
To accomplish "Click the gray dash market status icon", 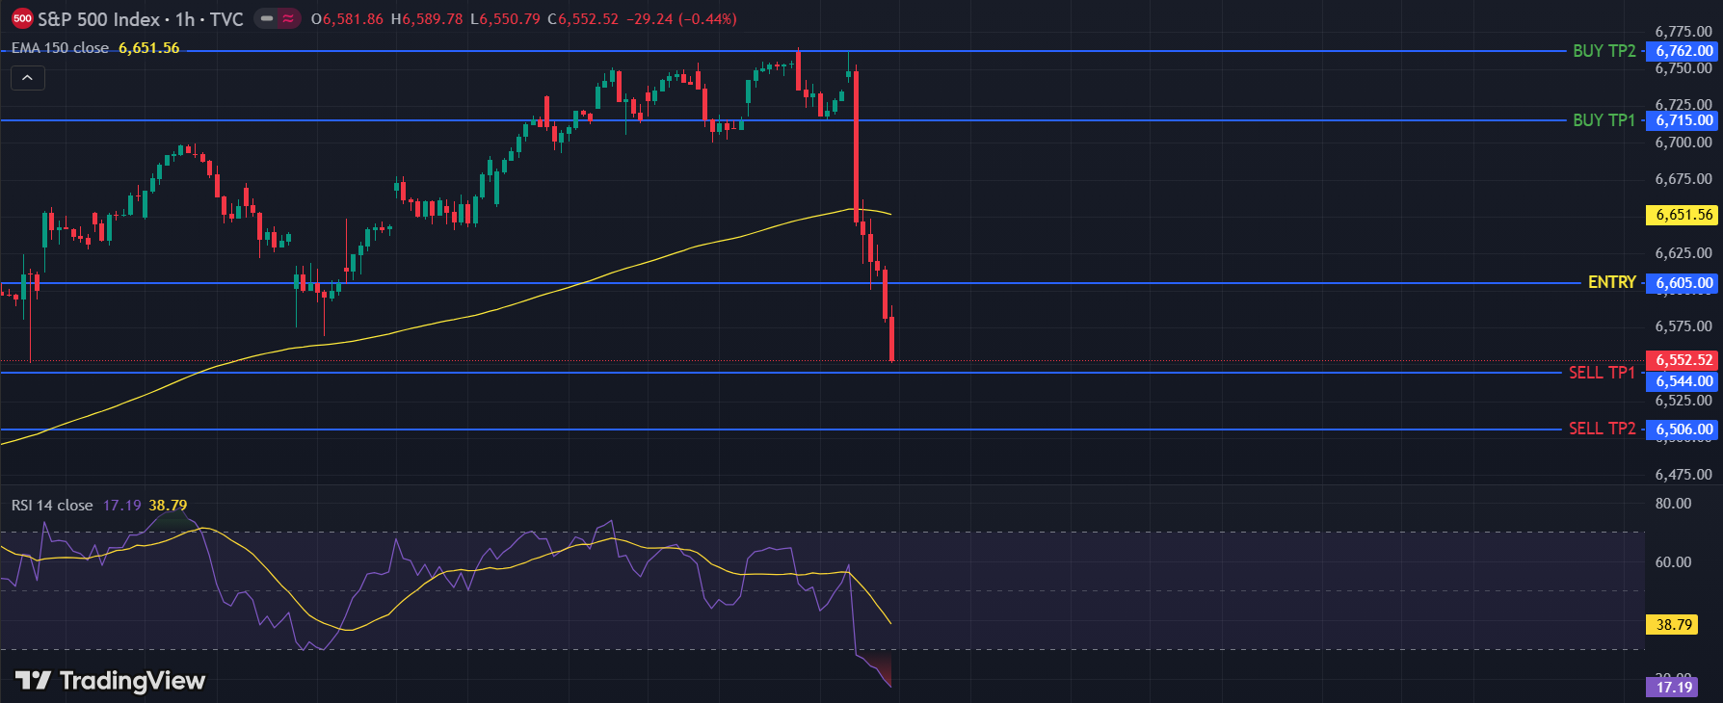I will point(267,19).
